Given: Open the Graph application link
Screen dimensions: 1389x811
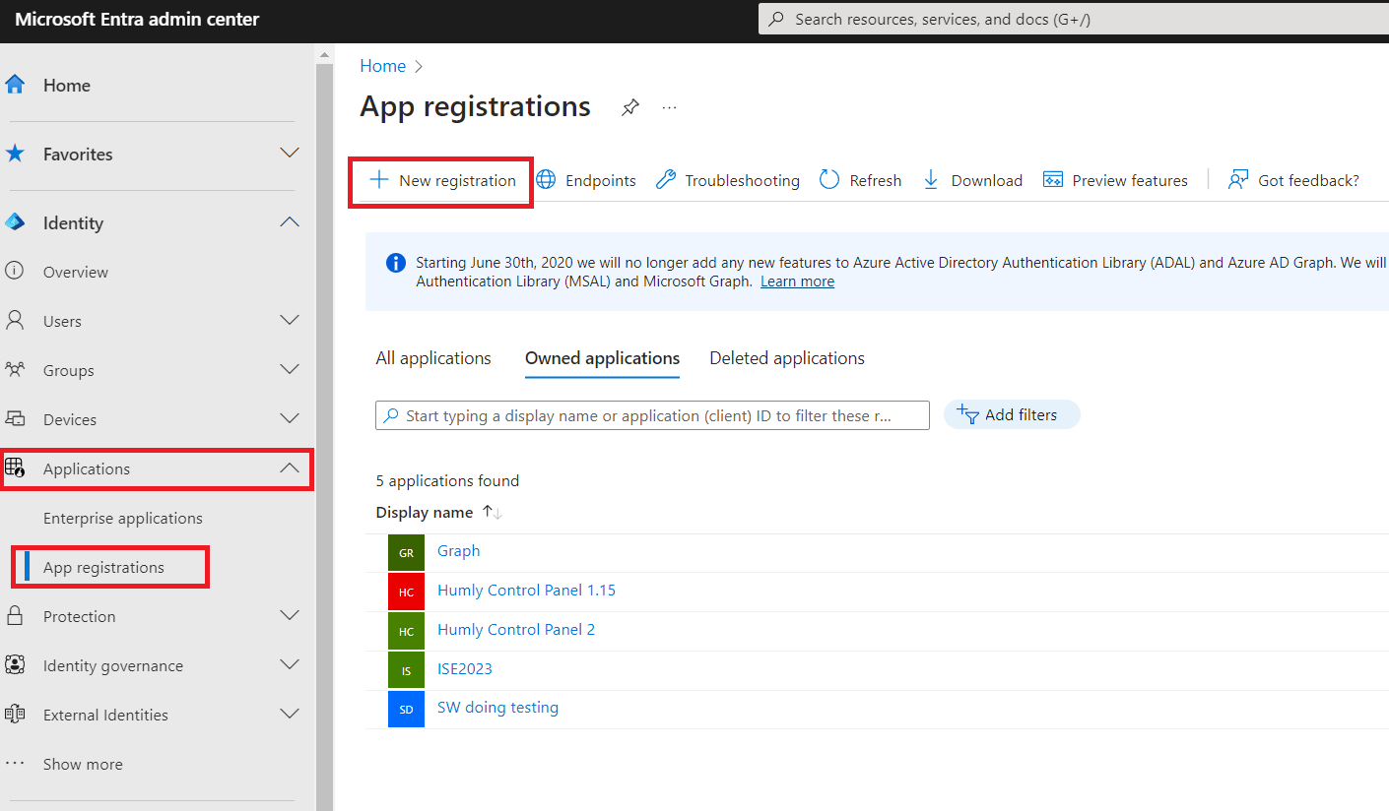Looking at the screenshot, I should pyautogui.click(x=459, y=551).
